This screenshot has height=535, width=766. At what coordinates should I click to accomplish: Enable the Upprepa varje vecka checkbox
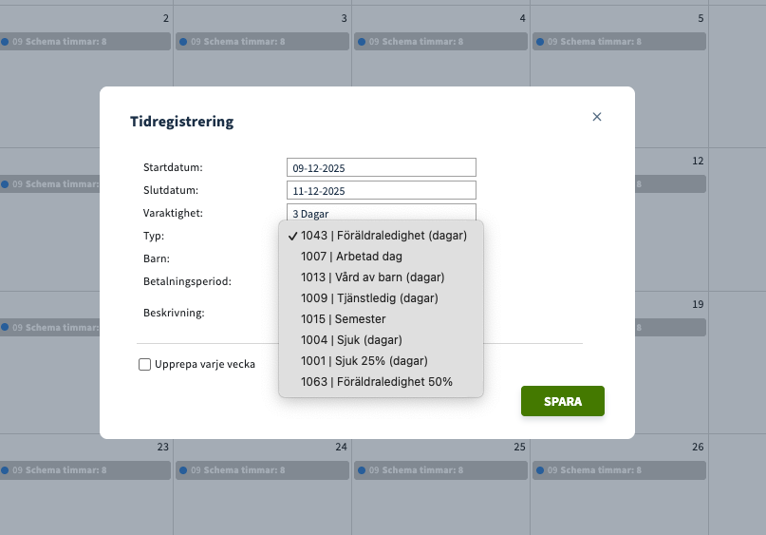pyautogui.click(x=145, y=364)
